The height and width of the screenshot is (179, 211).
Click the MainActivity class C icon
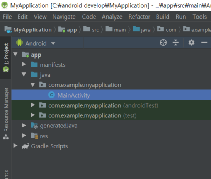[x=51, y=95]
